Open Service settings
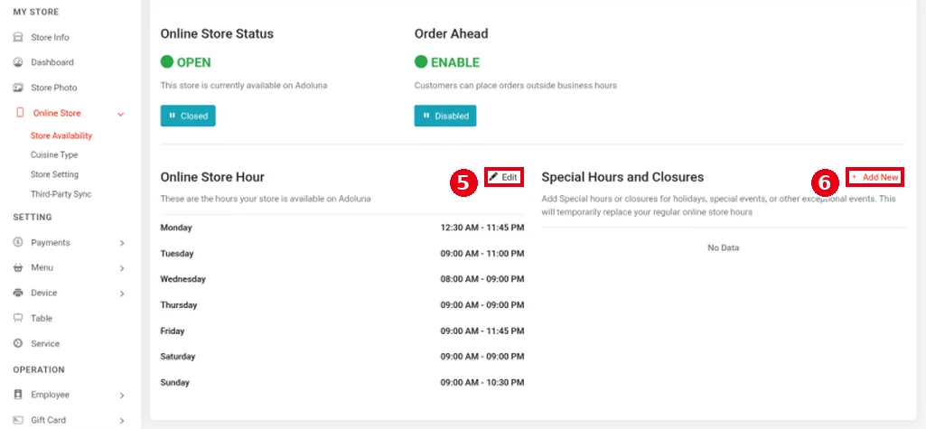Screen dimensions: 926x429 45,343
